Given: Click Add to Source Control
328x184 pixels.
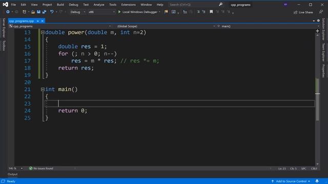Looking at the screenshot, I should point(291,181).
